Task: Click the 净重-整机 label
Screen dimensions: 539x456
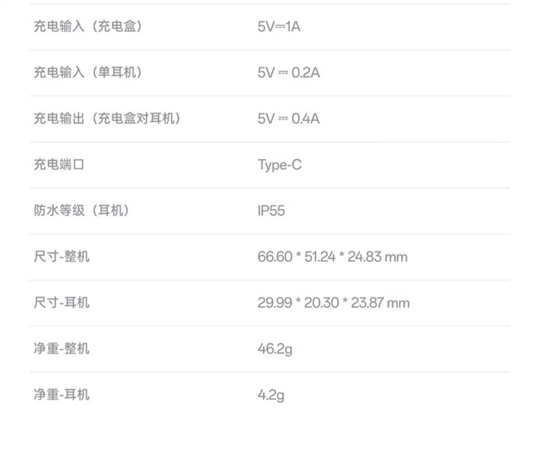Action: click(x=61, y=348)
